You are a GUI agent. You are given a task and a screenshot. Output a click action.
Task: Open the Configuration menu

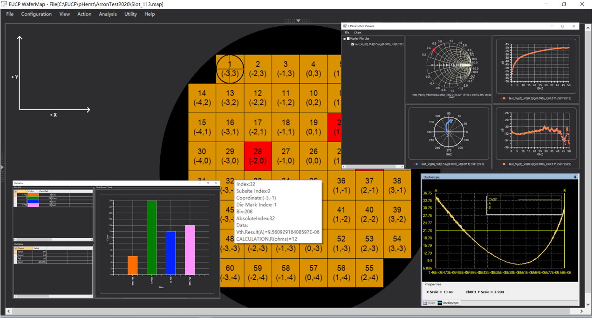click(x=36, y=14)
